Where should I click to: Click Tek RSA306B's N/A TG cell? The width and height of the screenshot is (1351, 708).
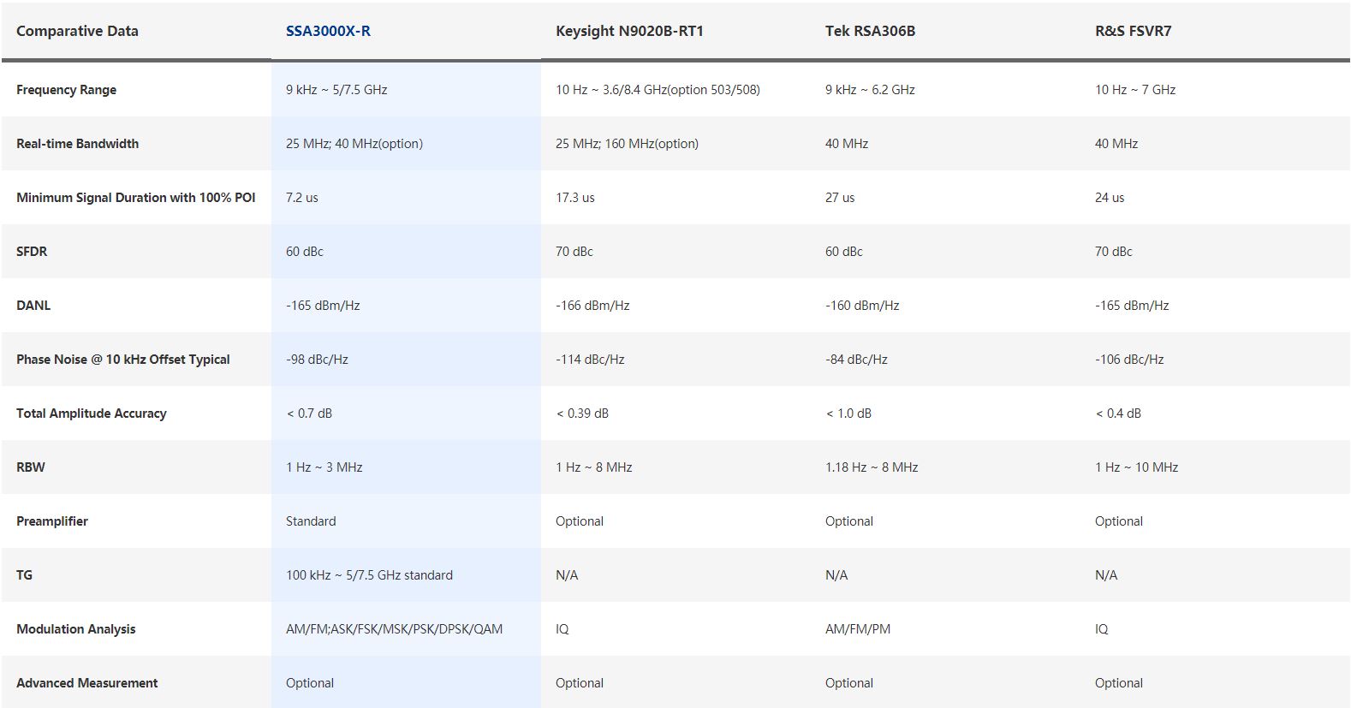click(836, 575)
